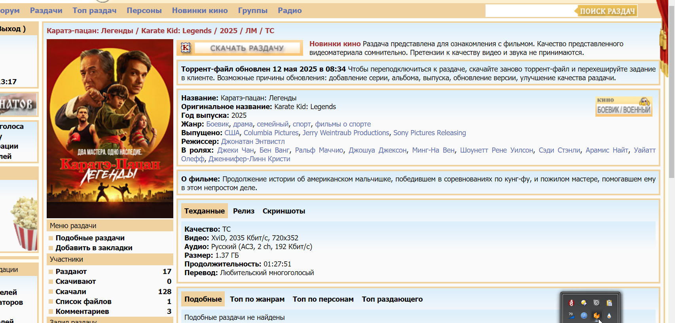Open the qBittorrent tray icon

click(584, 315)
